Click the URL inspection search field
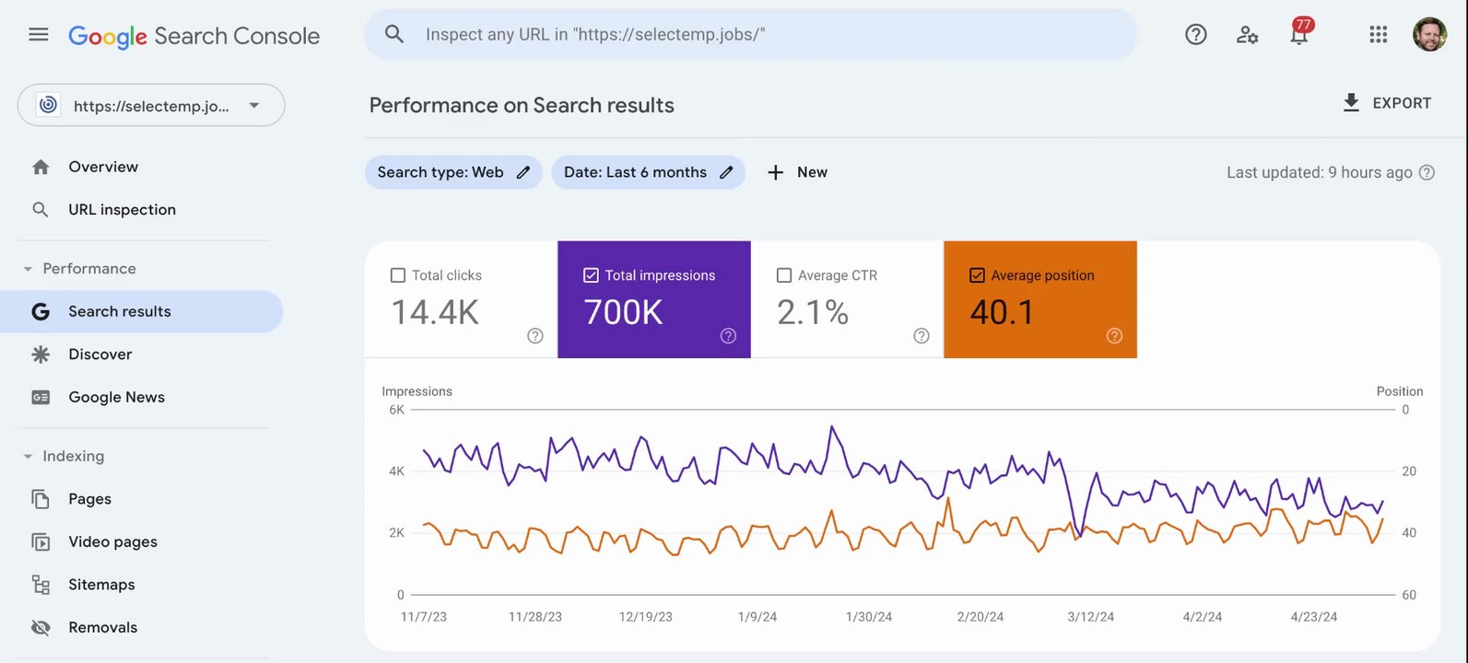The width and height of the screenshot is (1468, 663). tap(750, 35)
